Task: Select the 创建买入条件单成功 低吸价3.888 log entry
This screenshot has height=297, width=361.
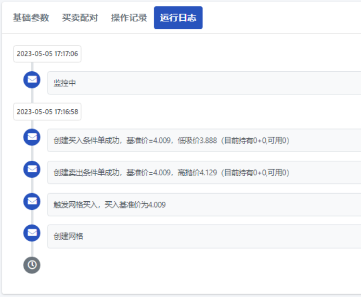Action: click(204, 140)
